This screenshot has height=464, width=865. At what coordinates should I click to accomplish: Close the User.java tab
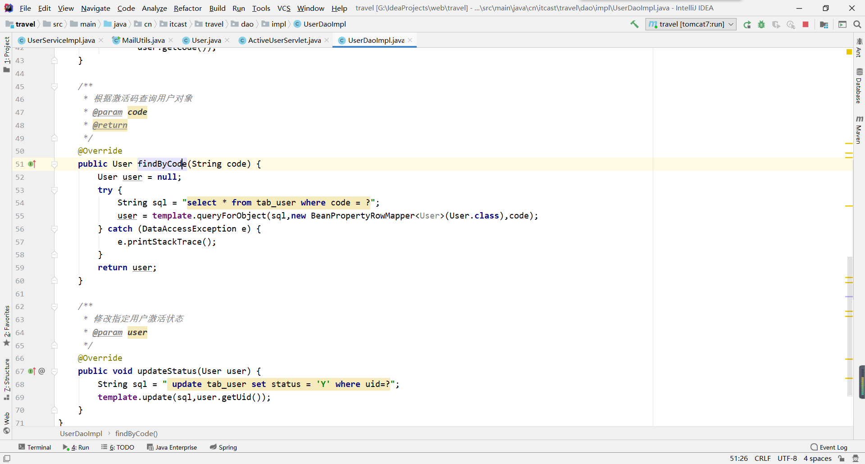(x=227, y=40)
